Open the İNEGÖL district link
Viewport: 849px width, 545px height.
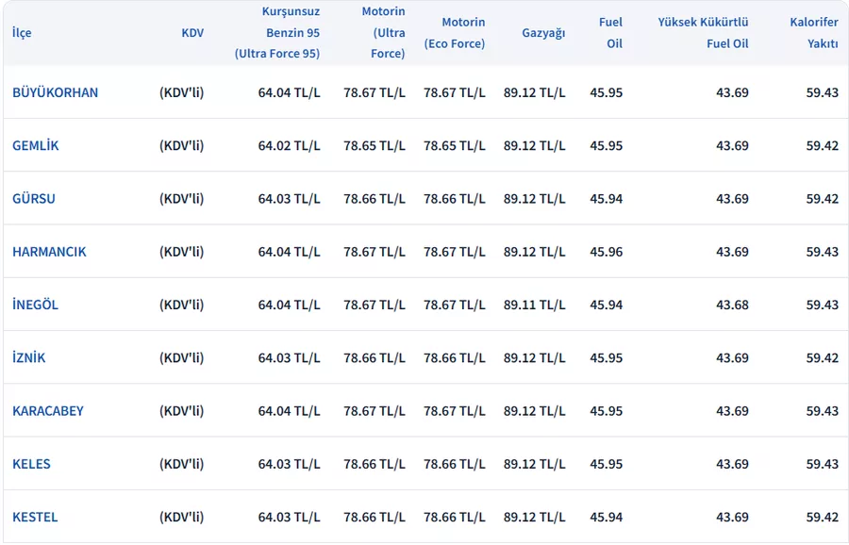pos(35,305)
